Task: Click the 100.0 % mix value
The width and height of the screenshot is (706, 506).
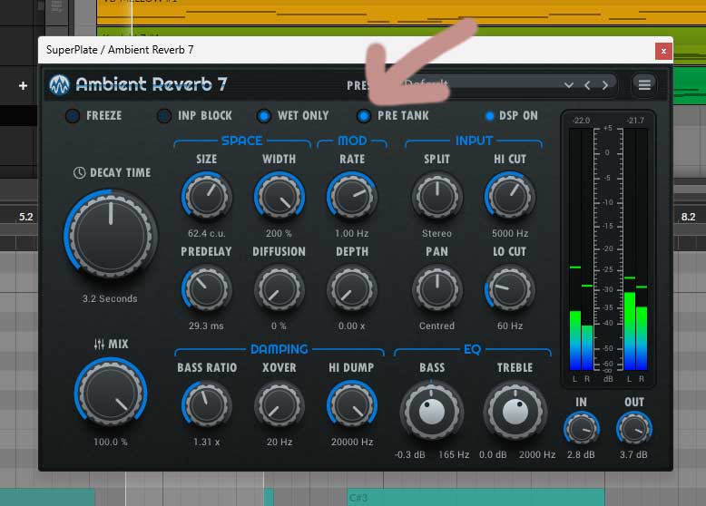Action: pyautogui.click(x=111, y=443)
